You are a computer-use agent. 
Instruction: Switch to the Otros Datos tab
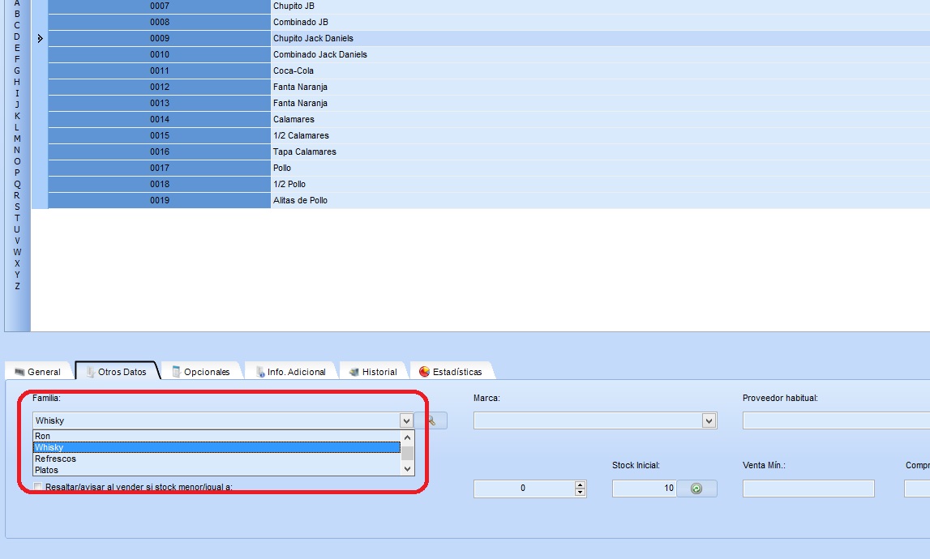pyautogui.click(x=117, y=372)
